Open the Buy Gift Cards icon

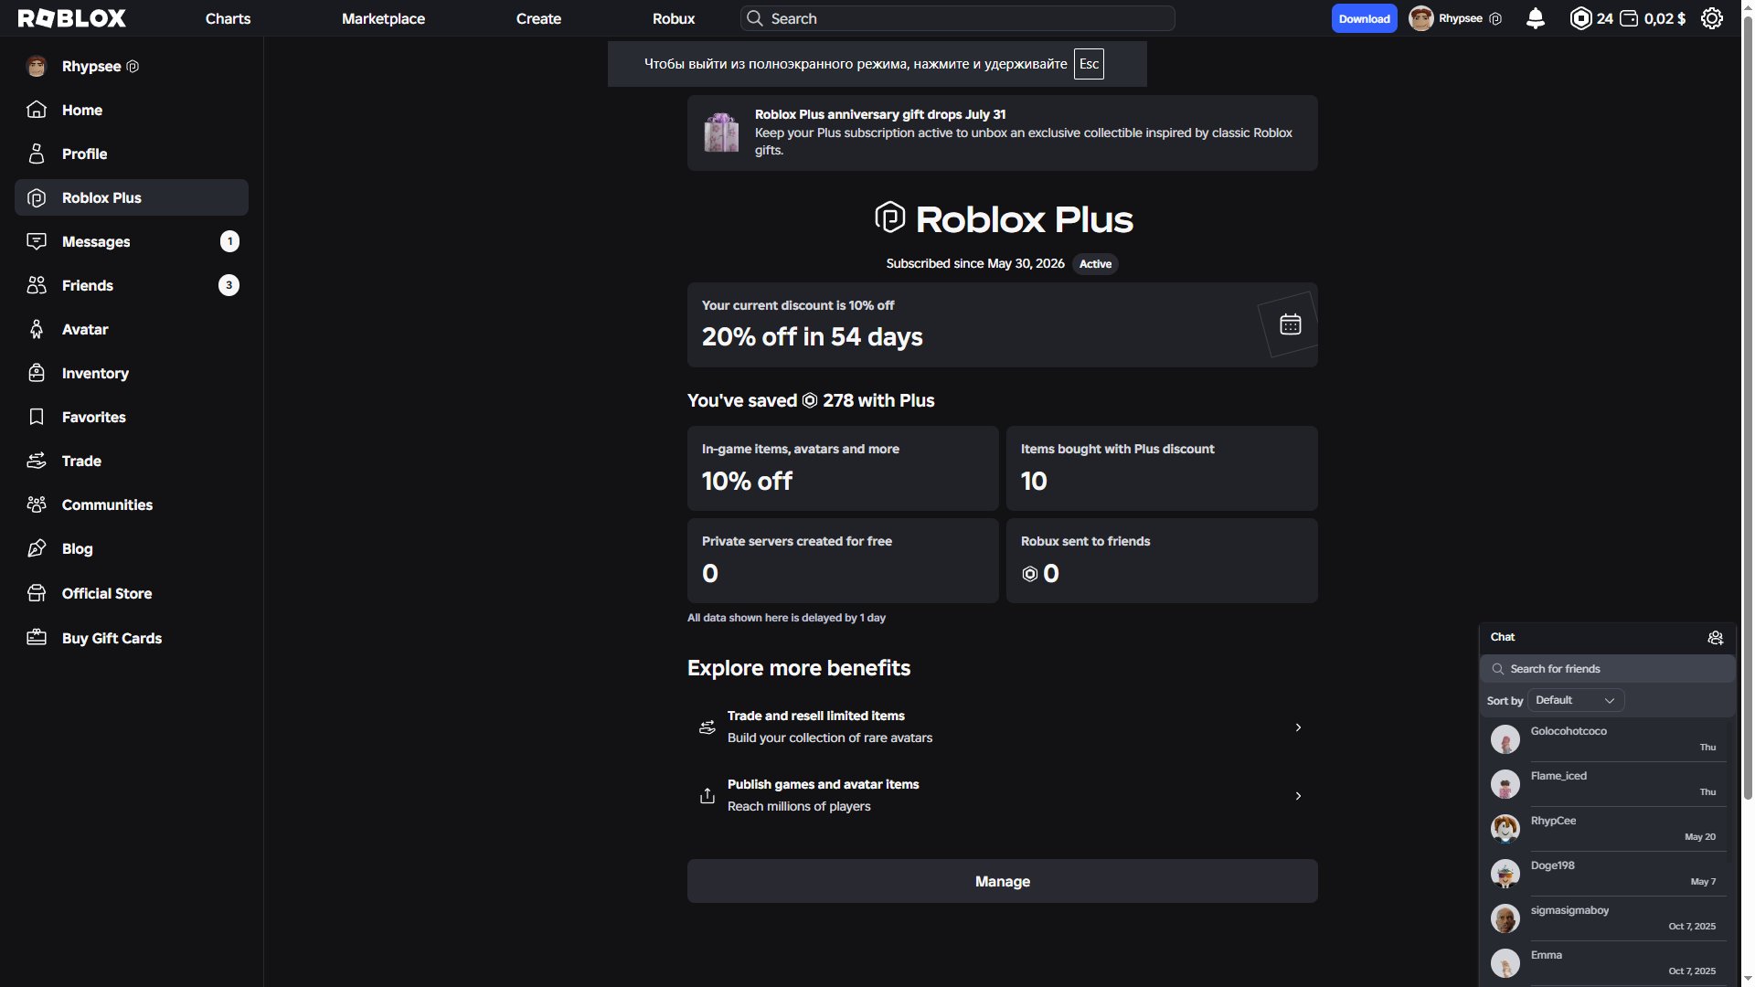37,638
